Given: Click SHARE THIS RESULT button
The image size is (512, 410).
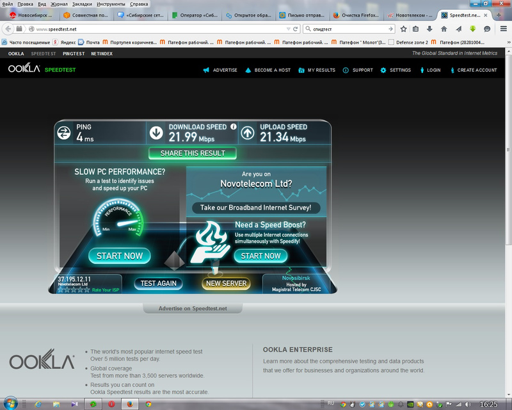Looking at the screenshot, I should pos(193,153).
